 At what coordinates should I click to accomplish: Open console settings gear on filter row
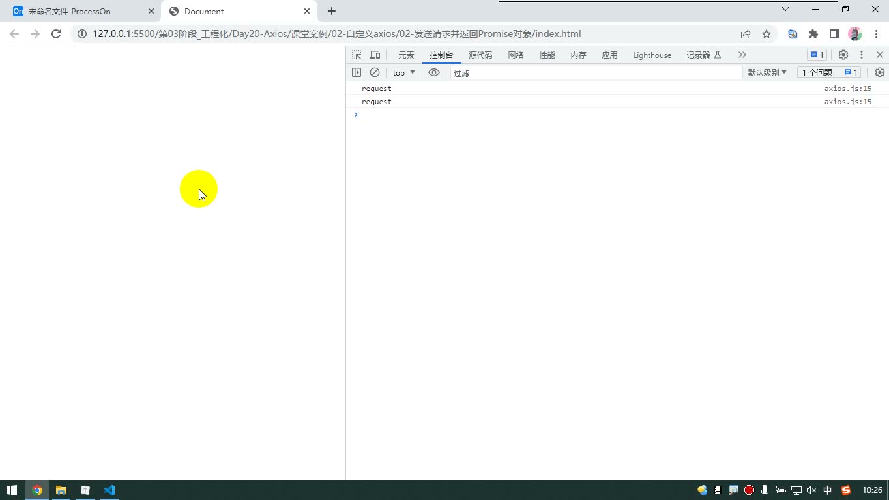(880, 72)
